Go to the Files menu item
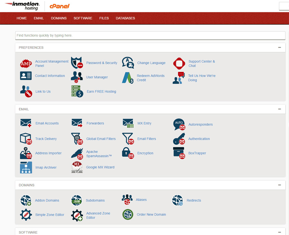 pos(104,18)
